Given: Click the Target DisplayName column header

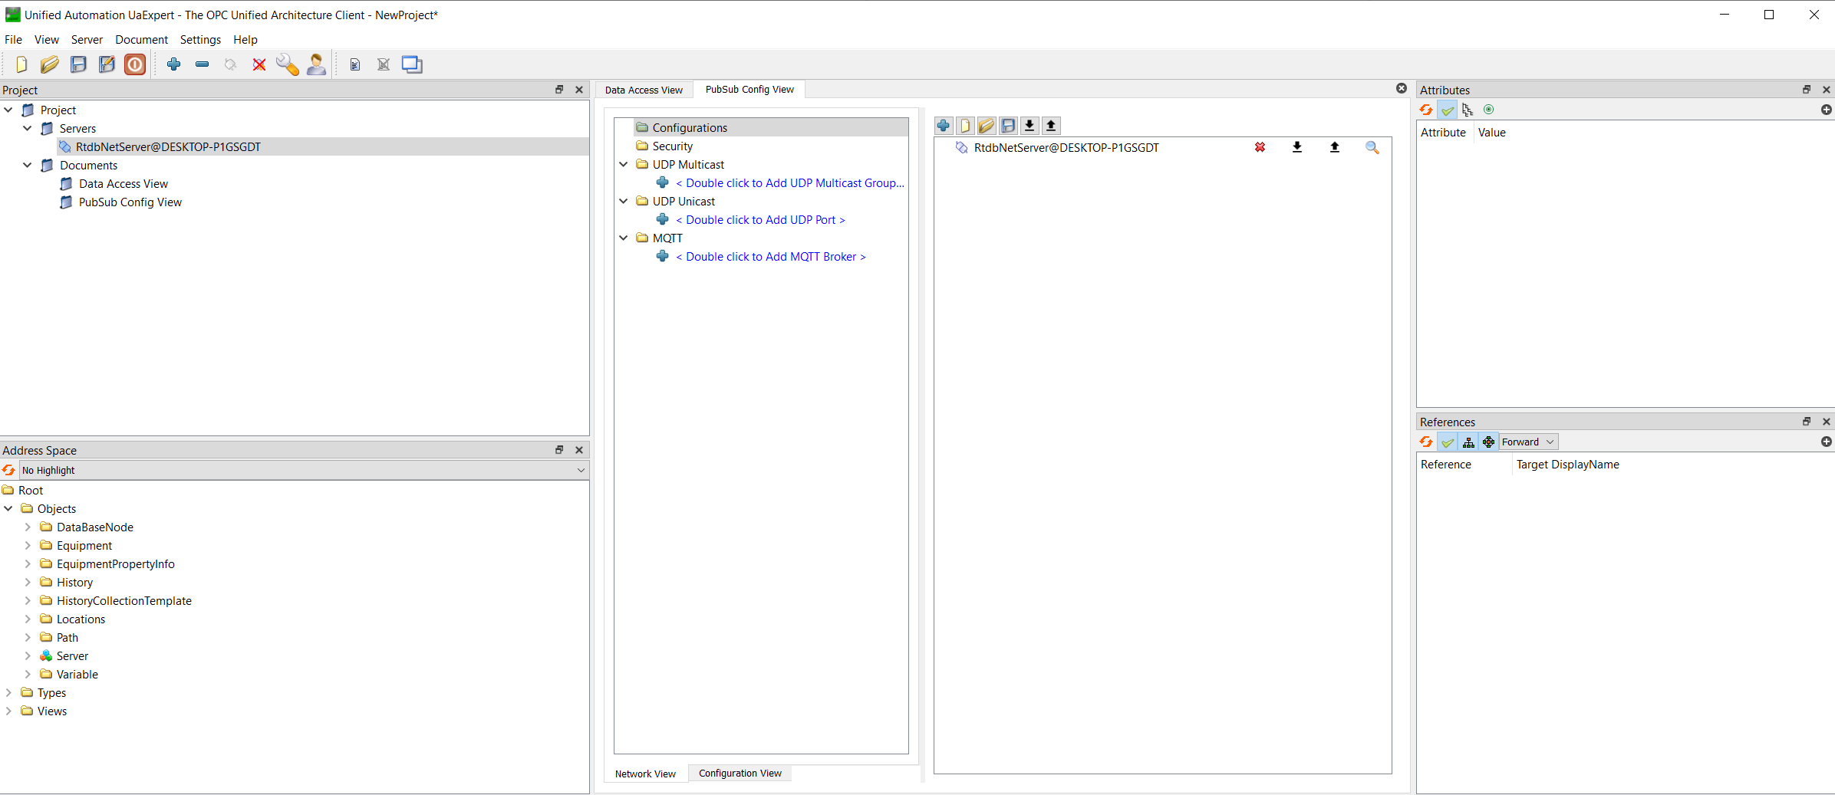Looking at the screenshot, I should point(1567,464).
